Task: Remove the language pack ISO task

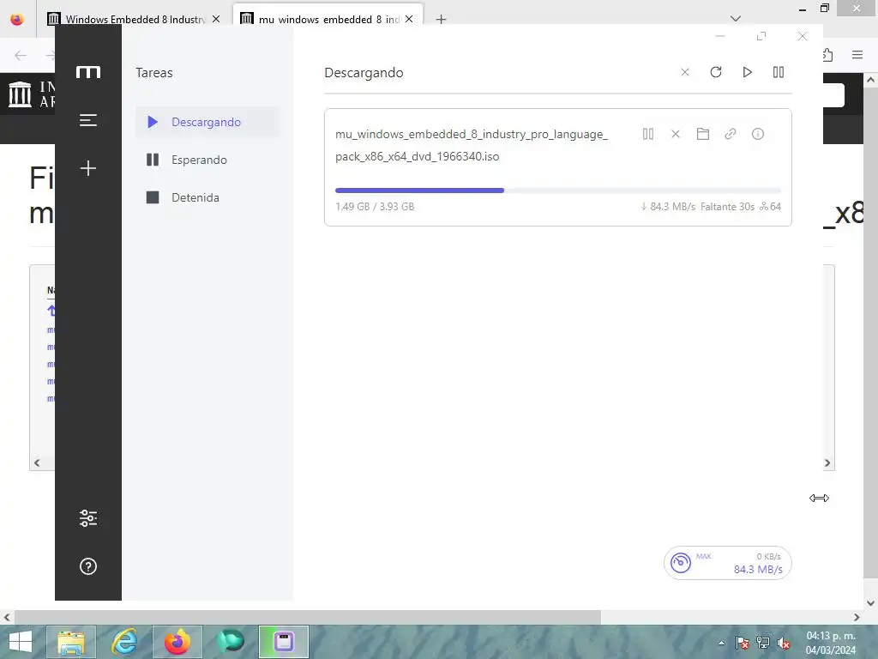Action: coord(676,134)
